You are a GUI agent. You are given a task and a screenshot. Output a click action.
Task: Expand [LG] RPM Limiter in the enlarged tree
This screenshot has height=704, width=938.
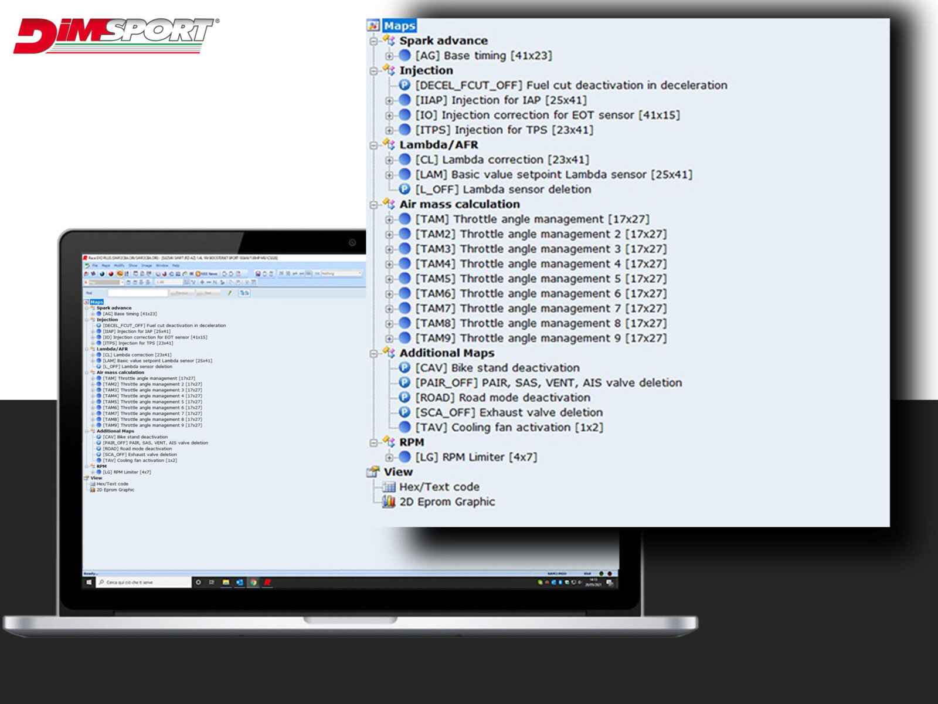click(389, 457)
